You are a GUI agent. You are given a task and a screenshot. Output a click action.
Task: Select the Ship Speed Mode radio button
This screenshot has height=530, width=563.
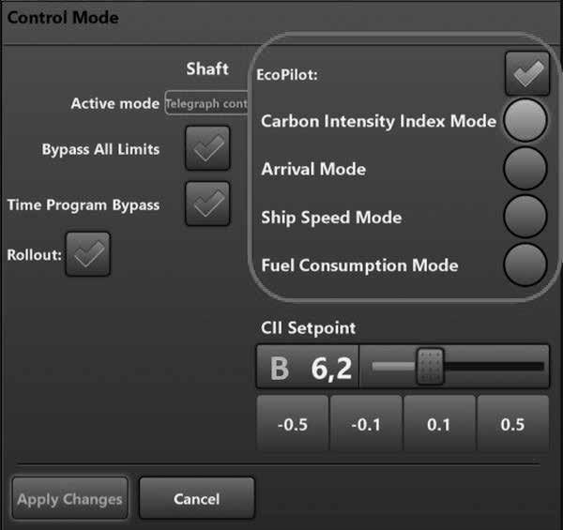pyautogui.click(x=525, y=217)
